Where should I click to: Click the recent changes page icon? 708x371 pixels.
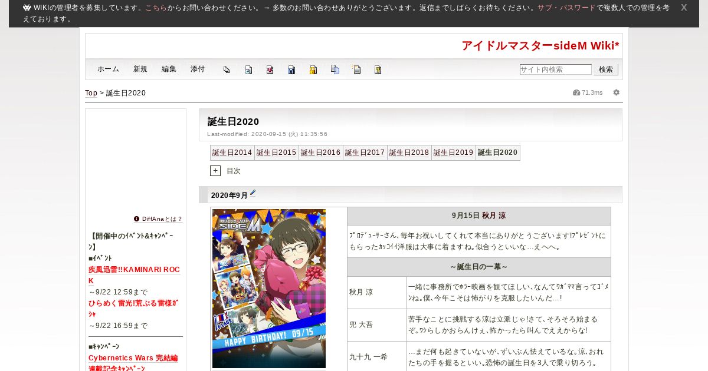[248, 69]
